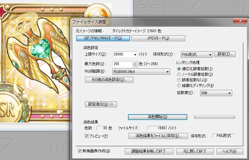Toggle the プレビュー(P) checkbox
Viewport: 249px width, 160px height.
coord(87,136)
